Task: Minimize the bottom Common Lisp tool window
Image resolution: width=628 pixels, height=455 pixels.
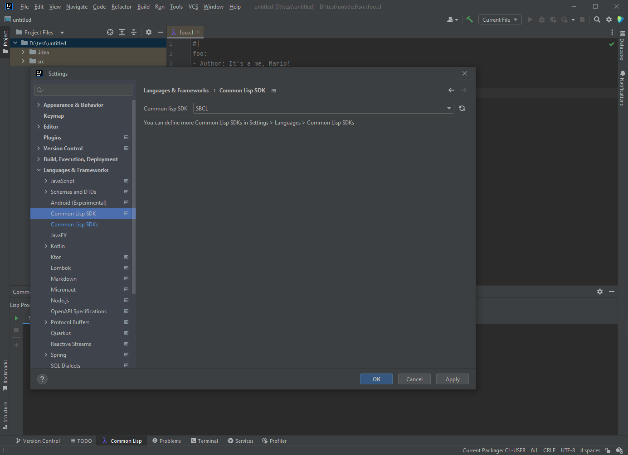Action: [612, 292]
